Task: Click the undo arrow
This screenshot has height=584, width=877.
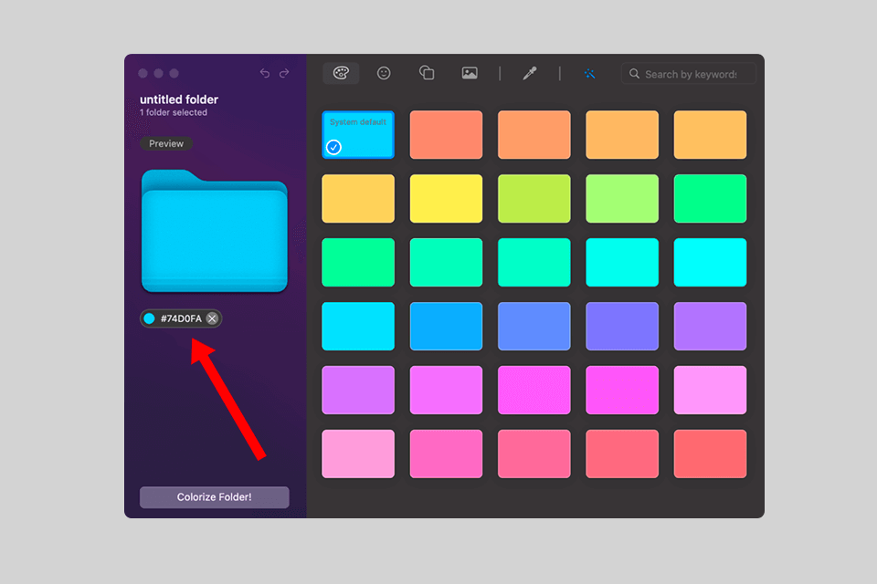Action: 265,73
